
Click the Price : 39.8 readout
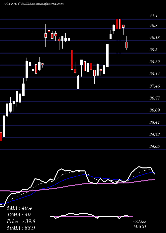[x=21, y=221]
